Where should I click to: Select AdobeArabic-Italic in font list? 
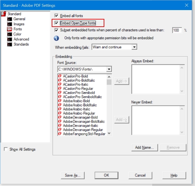pos(76,109)
